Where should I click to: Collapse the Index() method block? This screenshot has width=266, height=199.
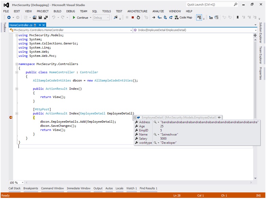(x=17, y=89)
